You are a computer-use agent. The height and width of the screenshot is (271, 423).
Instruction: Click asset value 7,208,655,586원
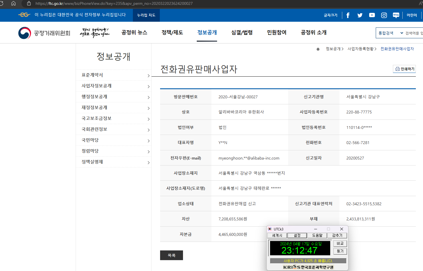233,219
